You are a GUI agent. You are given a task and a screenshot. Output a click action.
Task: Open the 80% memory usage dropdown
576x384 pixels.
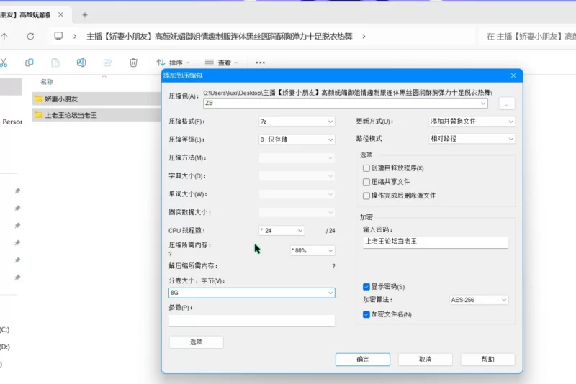point(312,250)
